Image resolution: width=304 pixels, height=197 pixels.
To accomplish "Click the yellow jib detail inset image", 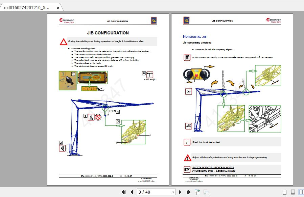I will pos(135,131).
